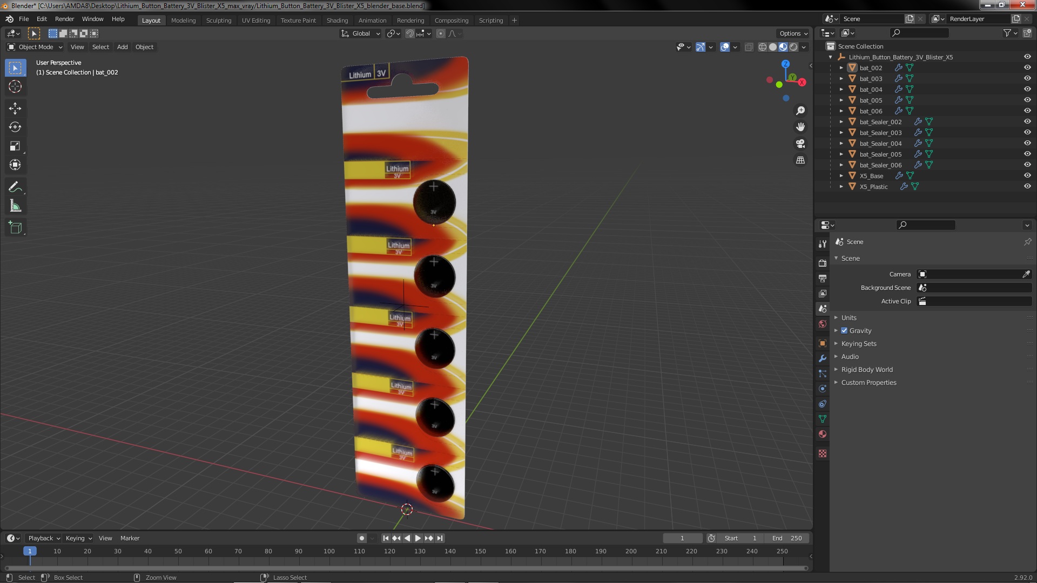The width and height of the screenshot is (1037, 583).
Task: Open the timeline Keying menu
Action: pyautogui.click(x=78, y=538)
